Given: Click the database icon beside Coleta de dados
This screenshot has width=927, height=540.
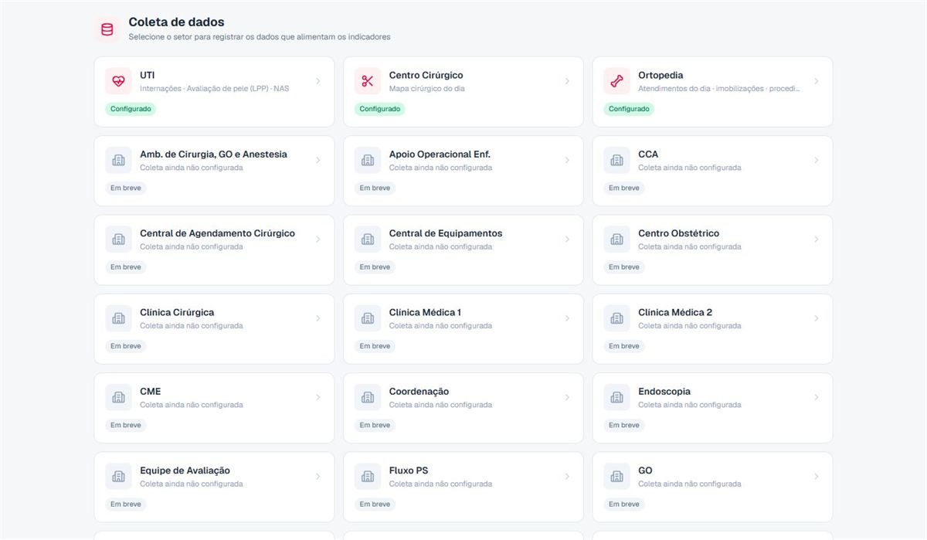Looking at the screenshot, I should pyautogui.click(x=107, y=29).
